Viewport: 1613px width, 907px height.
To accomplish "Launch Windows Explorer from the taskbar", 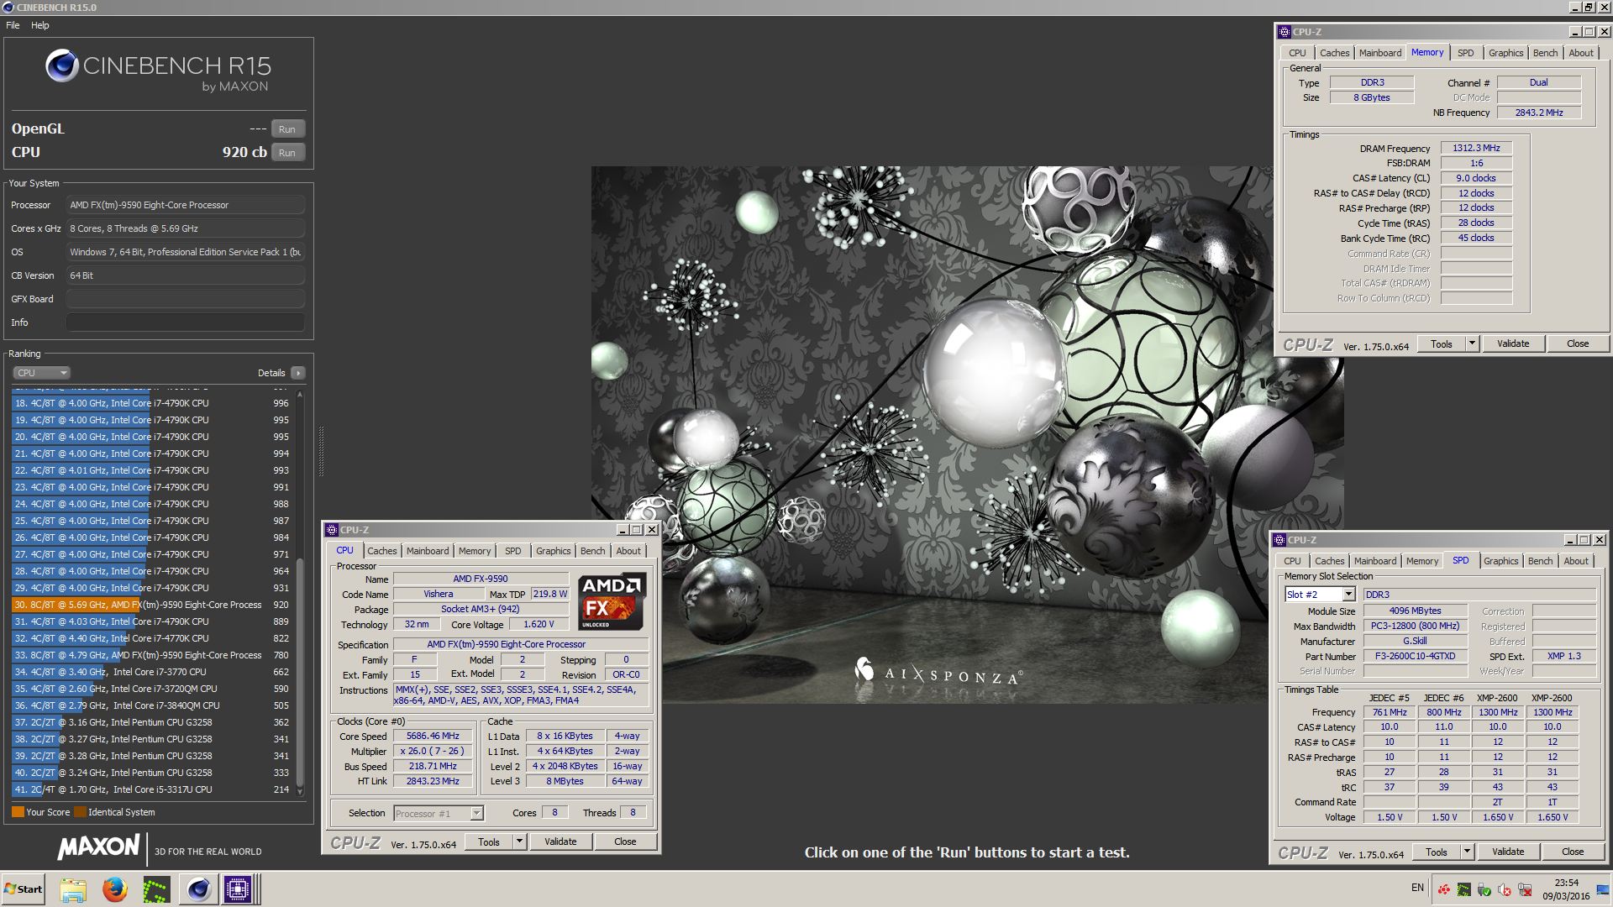I will click(x=73, y=889).
